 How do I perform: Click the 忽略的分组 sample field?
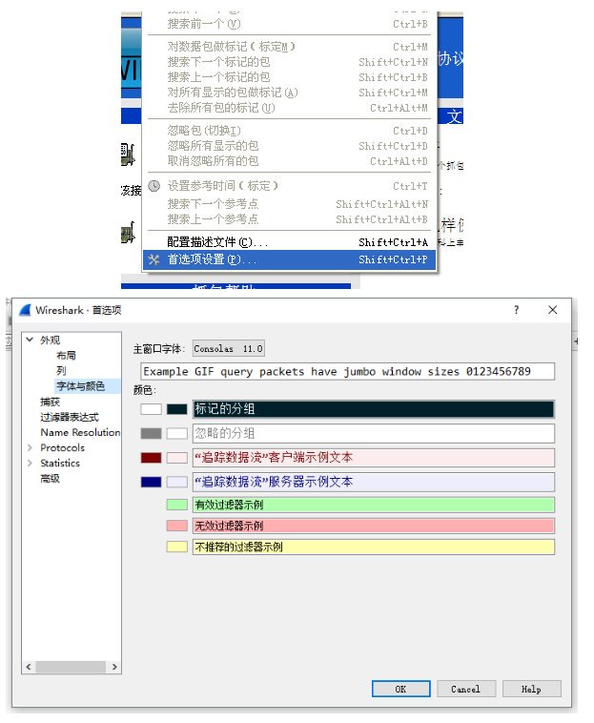(x=374, y=433)
